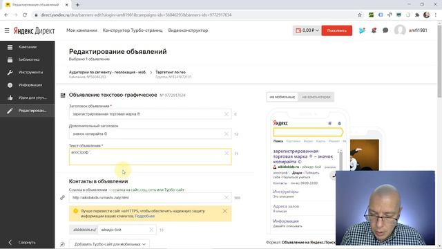This screenshot has width=442, height=249.
Task: Switch preview to на компьютерах tab
Action: click(x=316, y=97)
